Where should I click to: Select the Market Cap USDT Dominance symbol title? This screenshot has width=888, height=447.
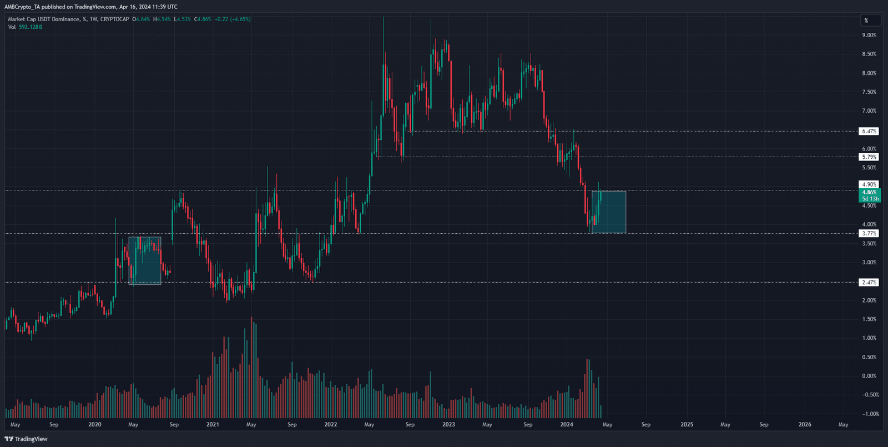pos(68,19)
